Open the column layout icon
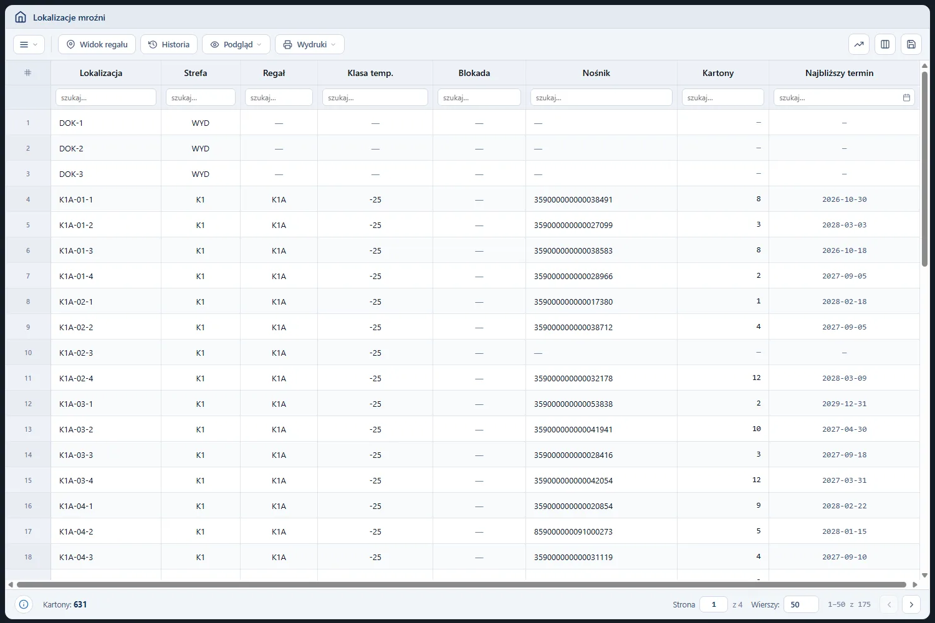The height and width of the screenshot is (623, 935). 885,44
